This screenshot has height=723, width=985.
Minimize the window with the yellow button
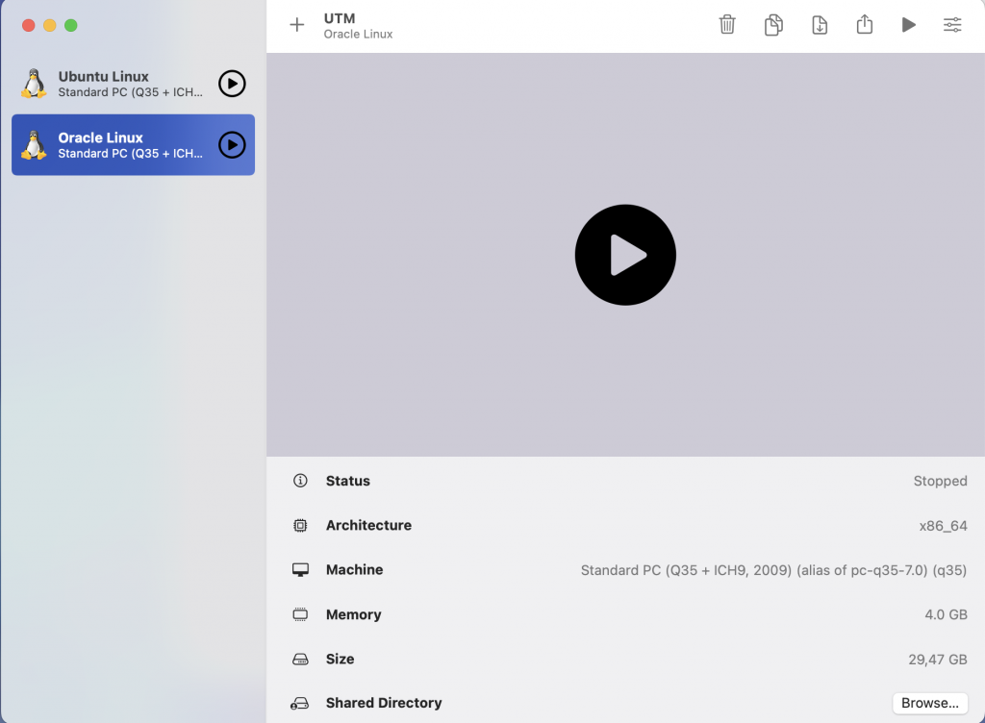[x=50, y=25]
